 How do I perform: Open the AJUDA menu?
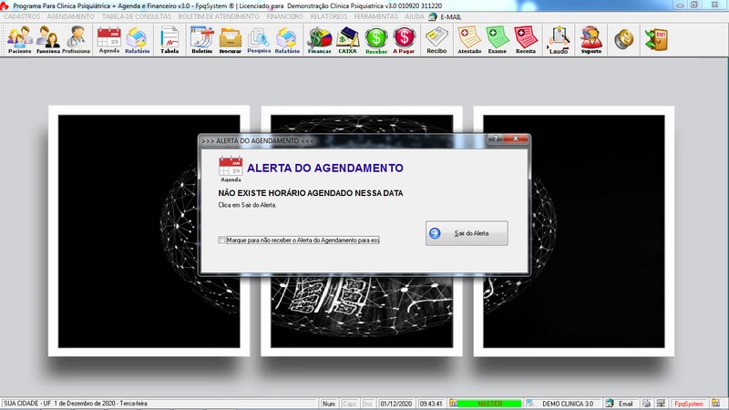pyautogui.click(x=415, y=16)
